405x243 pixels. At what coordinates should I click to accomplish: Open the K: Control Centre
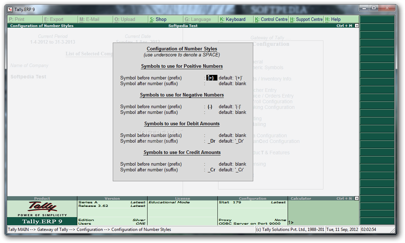[271, 20]
